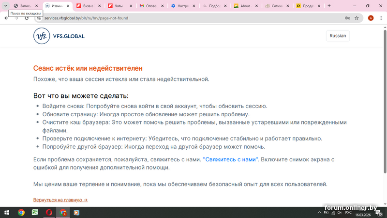This screenshot has width=387, height=218.
Task: Reload the current page
Action: pyautogui.click(x=27, y=18)
